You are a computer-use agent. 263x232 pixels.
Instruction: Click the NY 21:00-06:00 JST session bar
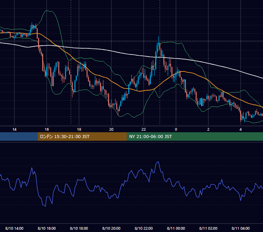[195, 136]
